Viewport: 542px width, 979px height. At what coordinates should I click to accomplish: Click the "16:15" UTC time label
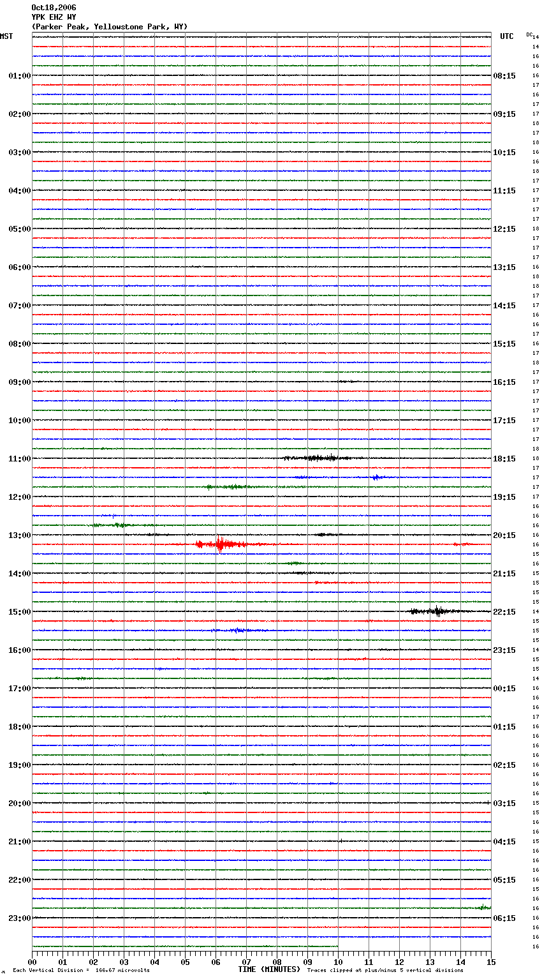(504, 382)
